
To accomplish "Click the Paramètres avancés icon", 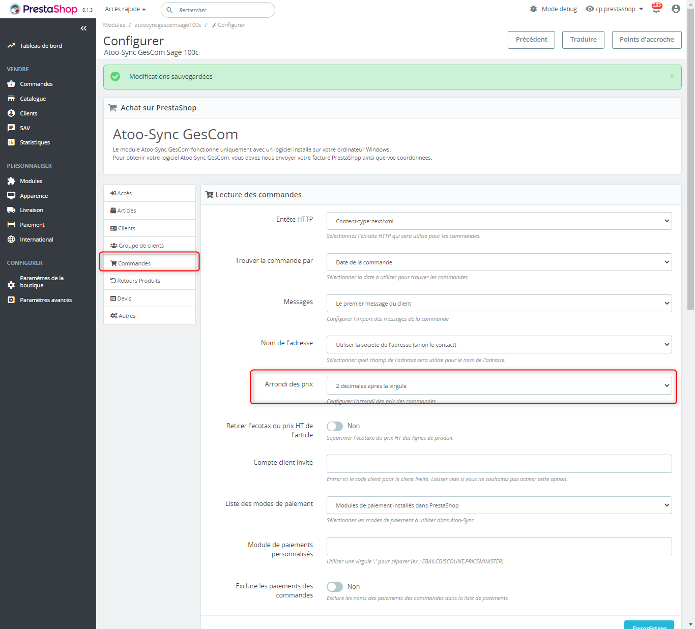I will tap(11, 300).
